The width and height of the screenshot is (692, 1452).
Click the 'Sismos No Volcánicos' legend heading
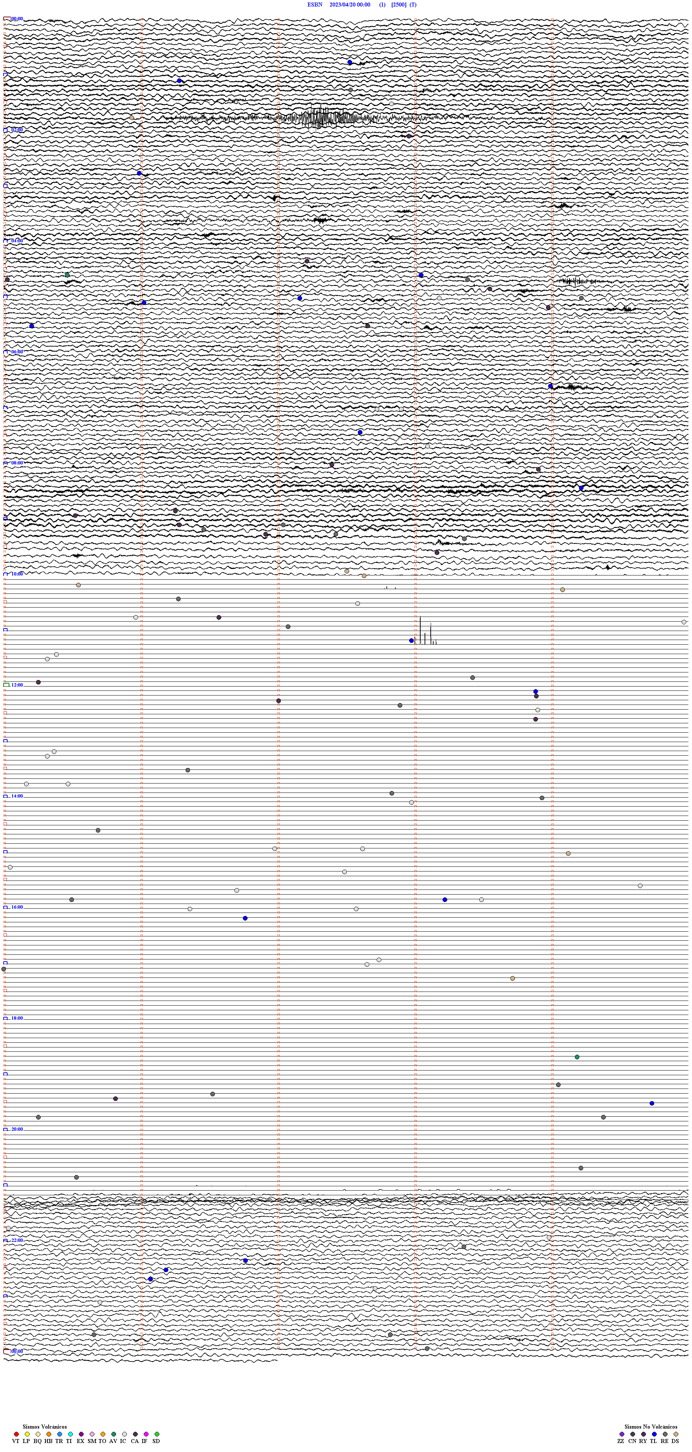click(651, 1427)
